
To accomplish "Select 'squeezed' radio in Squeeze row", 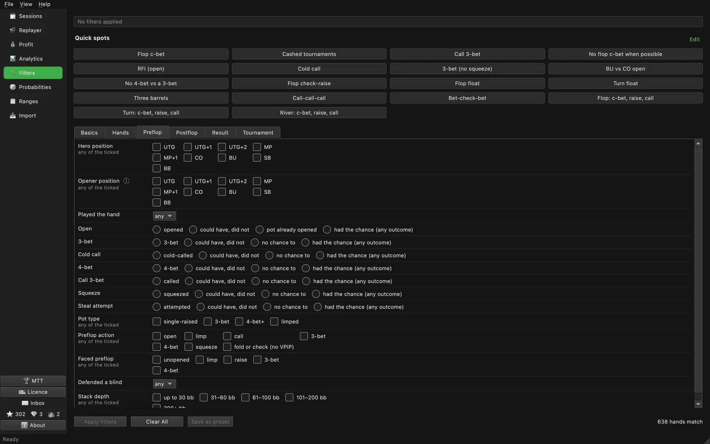I will tap(157, 294).
